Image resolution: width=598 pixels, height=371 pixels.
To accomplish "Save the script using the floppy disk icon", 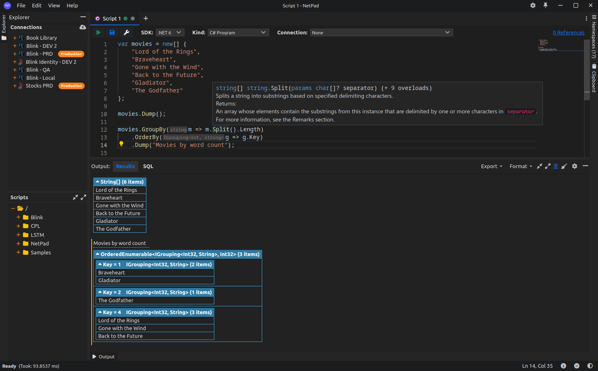I will pyautogui.click(x=112, y=32).
